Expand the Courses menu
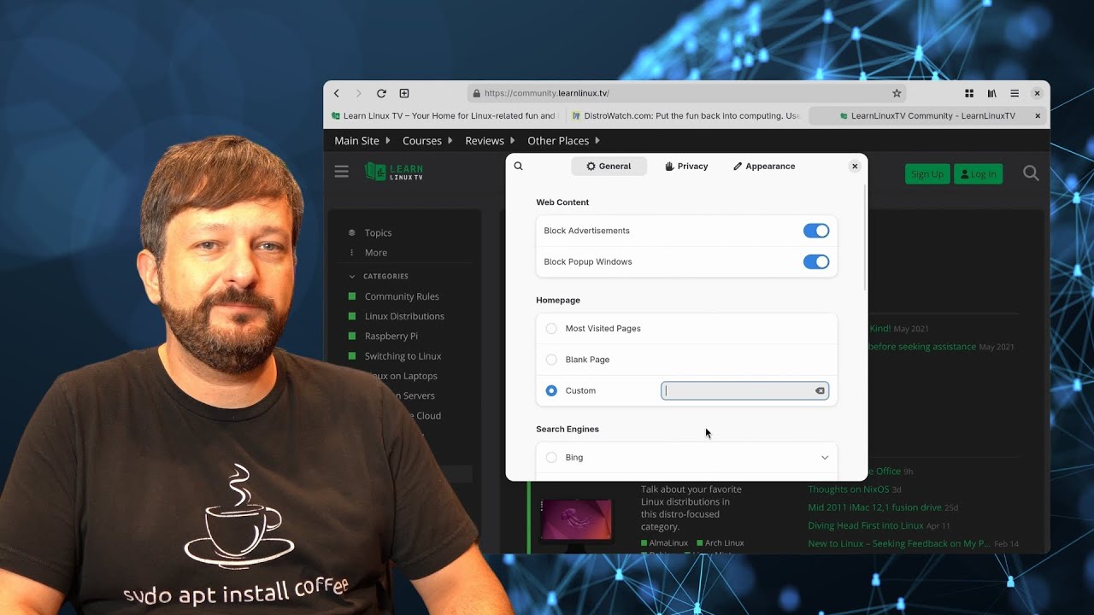 [x=427, y=140]
